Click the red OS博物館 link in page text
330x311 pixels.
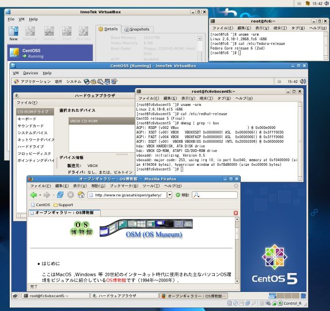click(x=116, y=280)
